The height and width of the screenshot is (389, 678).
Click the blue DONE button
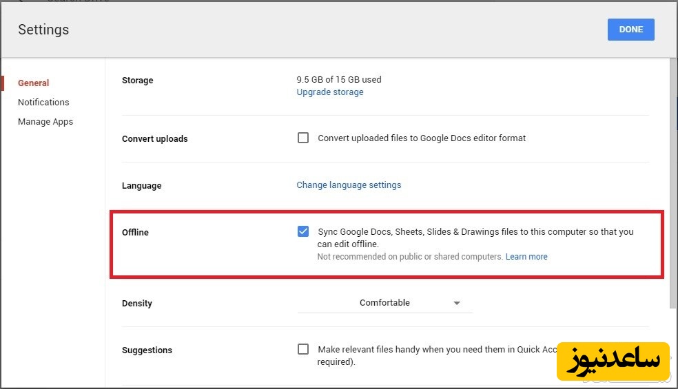click(630, 30)
